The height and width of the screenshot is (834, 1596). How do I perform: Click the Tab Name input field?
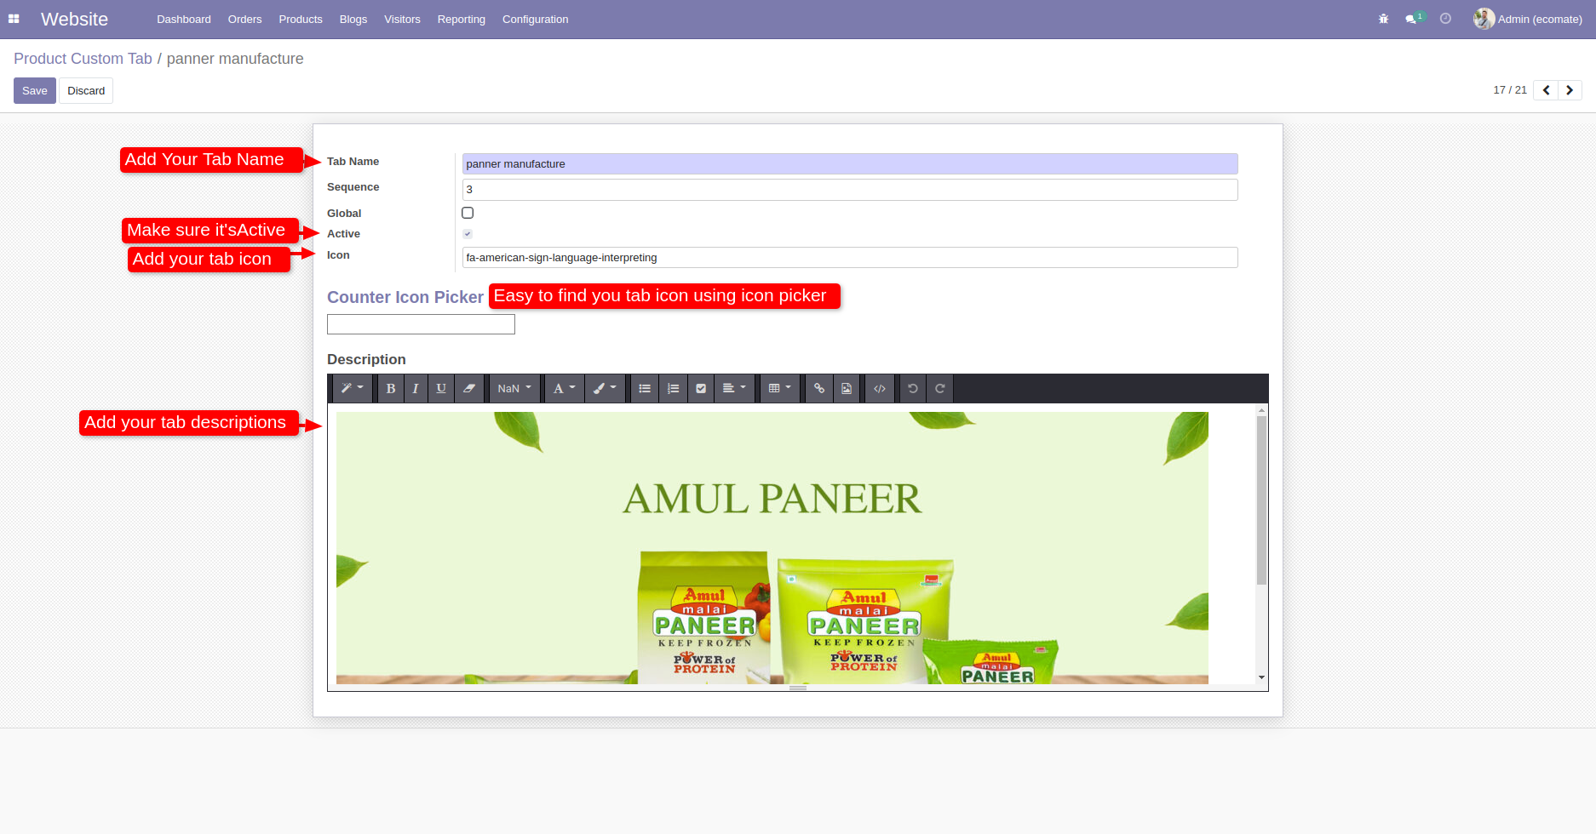[x=850, y=164]
